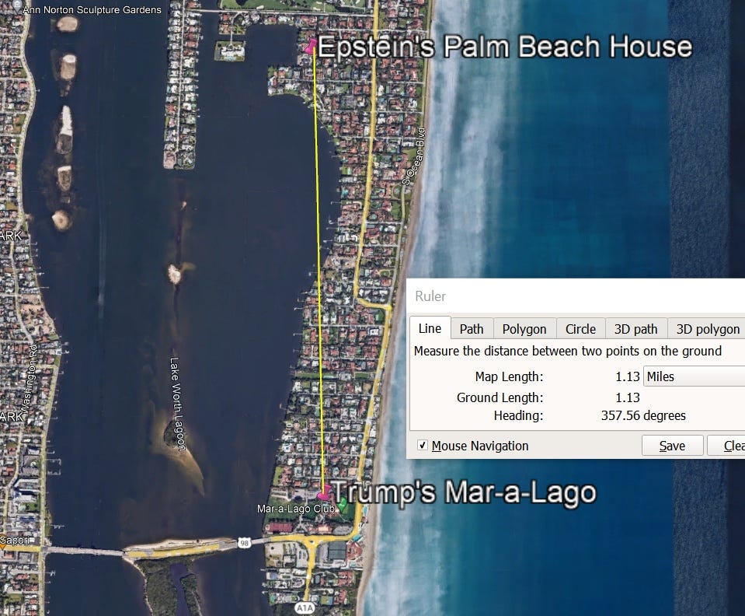745x616 pixels.
Task: Switch to the 3D polygon tab
Action: pos(707,329)
